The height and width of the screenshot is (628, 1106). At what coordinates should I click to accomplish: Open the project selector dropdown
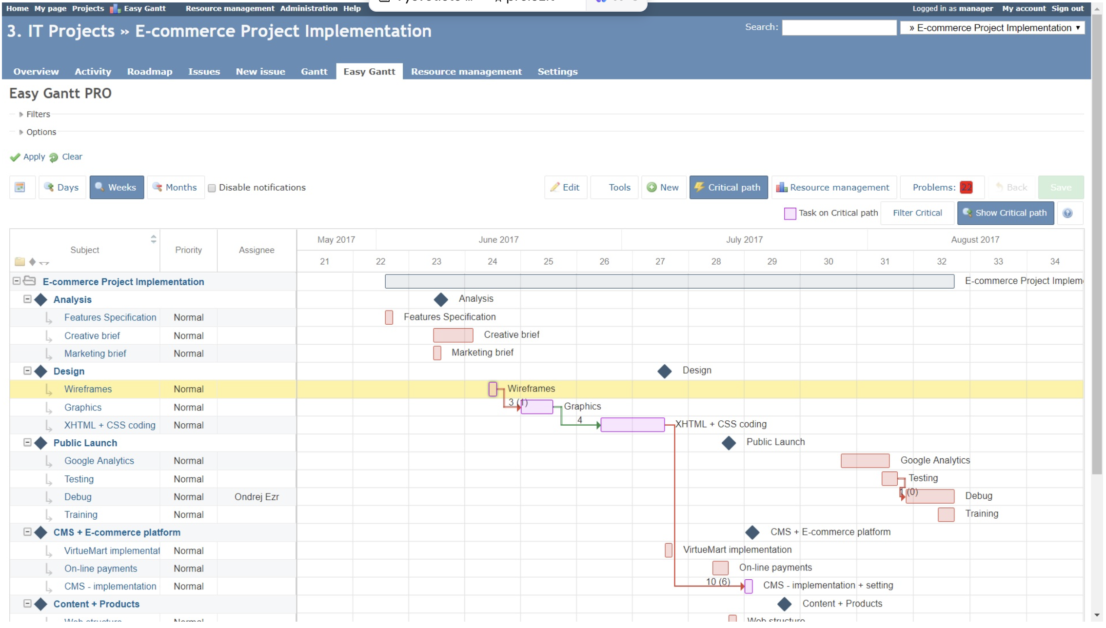[992, 28]
